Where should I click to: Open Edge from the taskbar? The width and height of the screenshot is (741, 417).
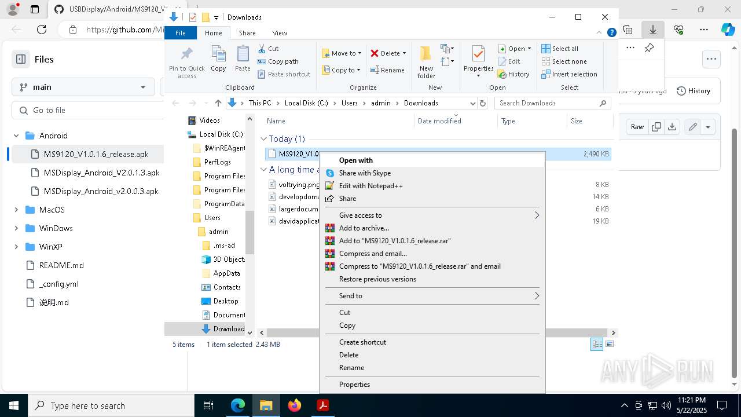[x=238, y=405]
